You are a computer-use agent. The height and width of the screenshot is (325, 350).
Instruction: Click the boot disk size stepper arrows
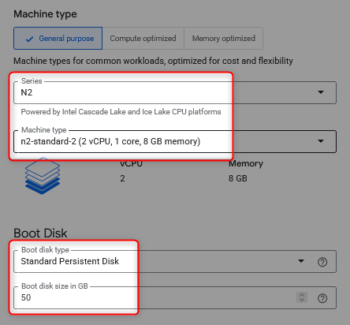(x=302, y=297)
